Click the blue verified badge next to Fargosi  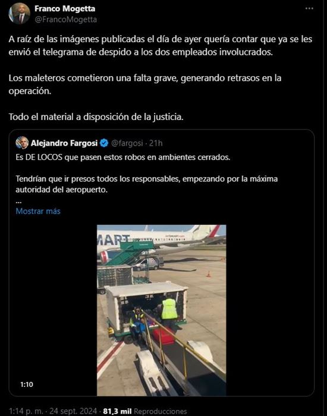[x=104, y=143]
